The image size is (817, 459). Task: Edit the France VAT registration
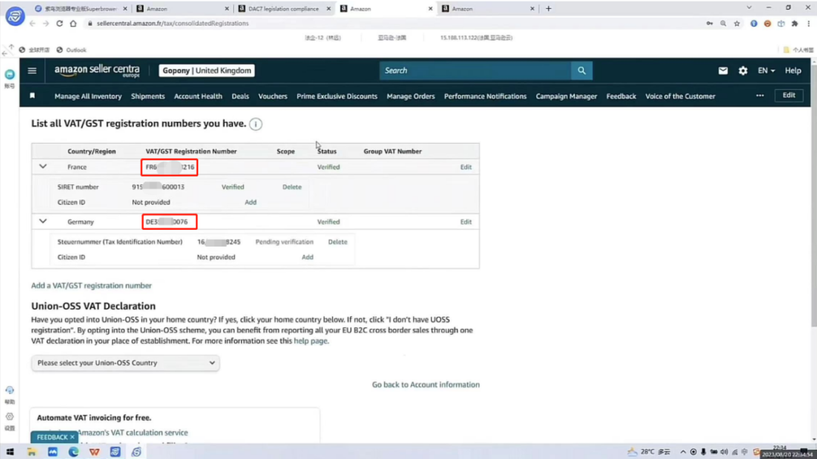(x=466, y=167)
